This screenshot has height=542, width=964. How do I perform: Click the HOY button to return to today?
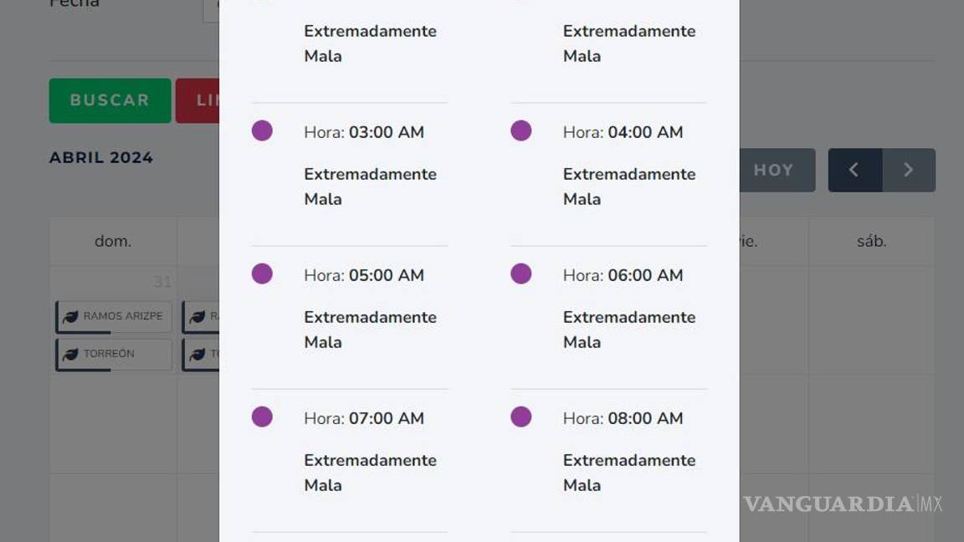pos(774,170)
